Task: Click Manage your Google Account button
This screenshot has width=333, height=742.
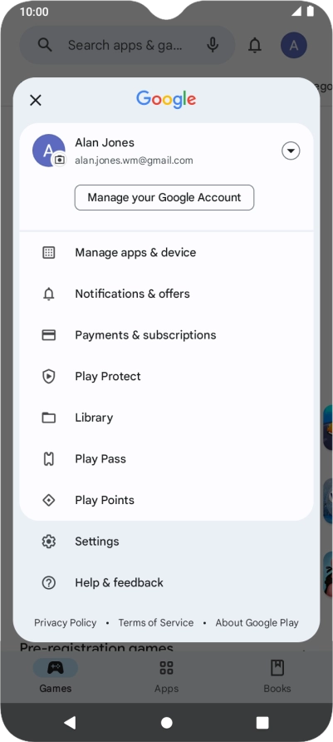Action: coord(164,197)
